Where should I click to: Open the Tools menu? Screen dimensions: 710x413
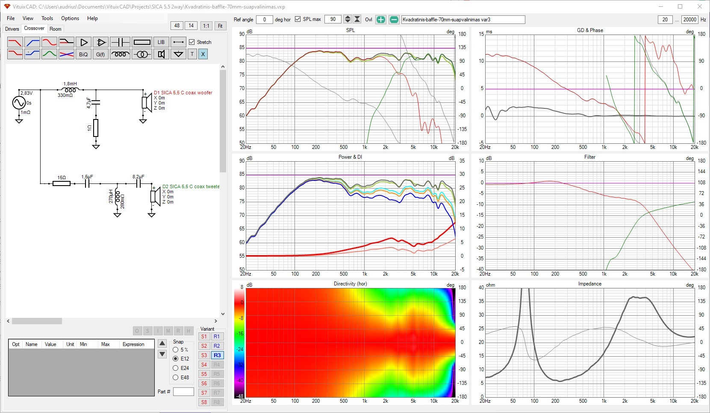click(47, 18)
